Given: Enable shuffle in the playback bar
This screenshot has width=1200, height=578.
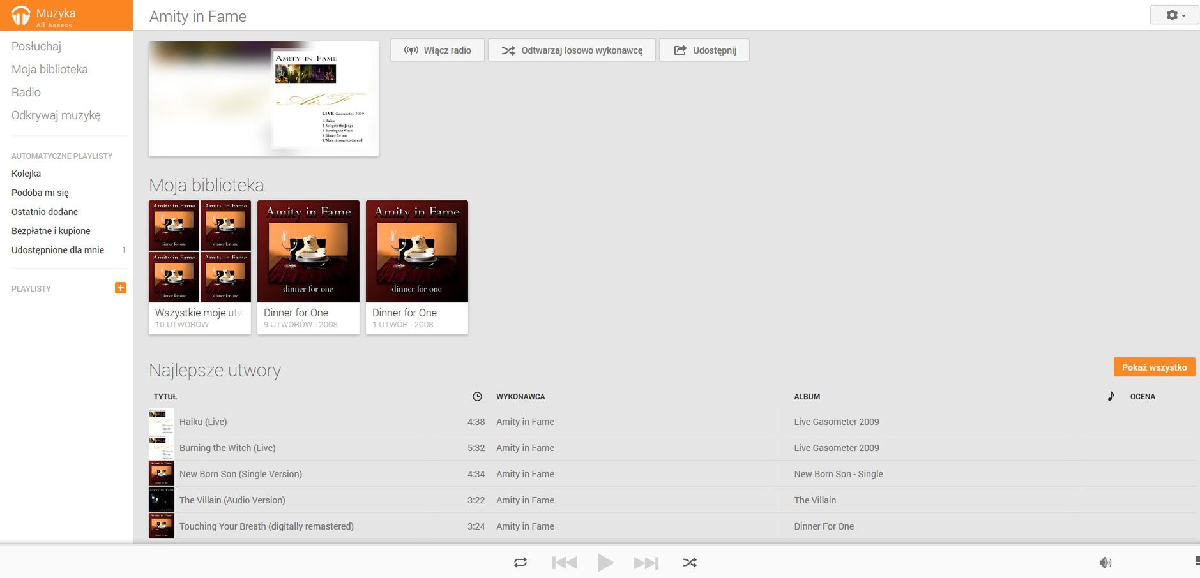Looking at the screenshot, I should pyautogui.click(x=690, y=562).
